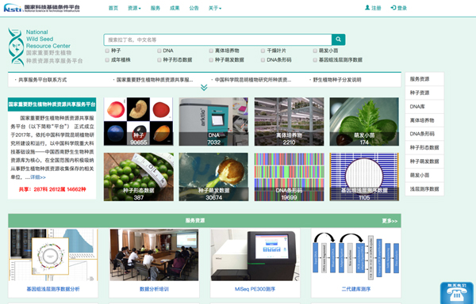Click the 详细>> link in intro
Screen dimensions: 476x304
[37, 177]
